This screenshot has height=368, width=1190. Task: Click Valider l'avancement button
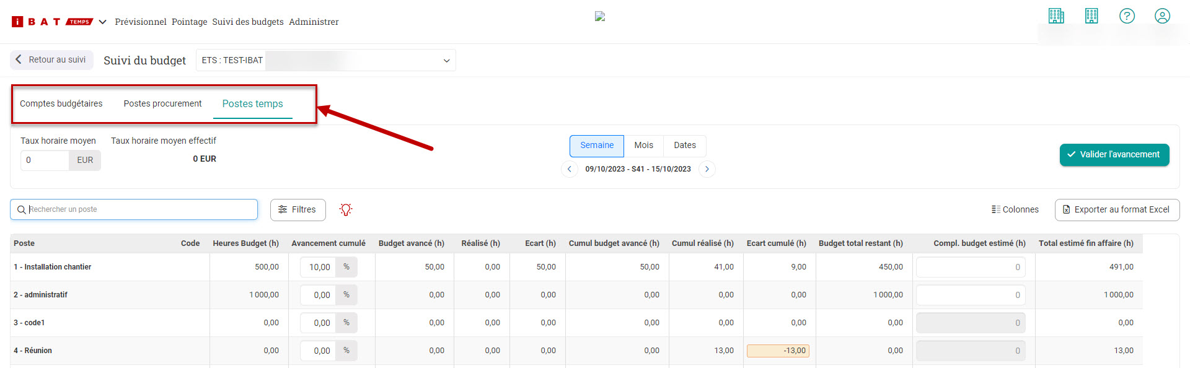click(x=1114, y=155)
